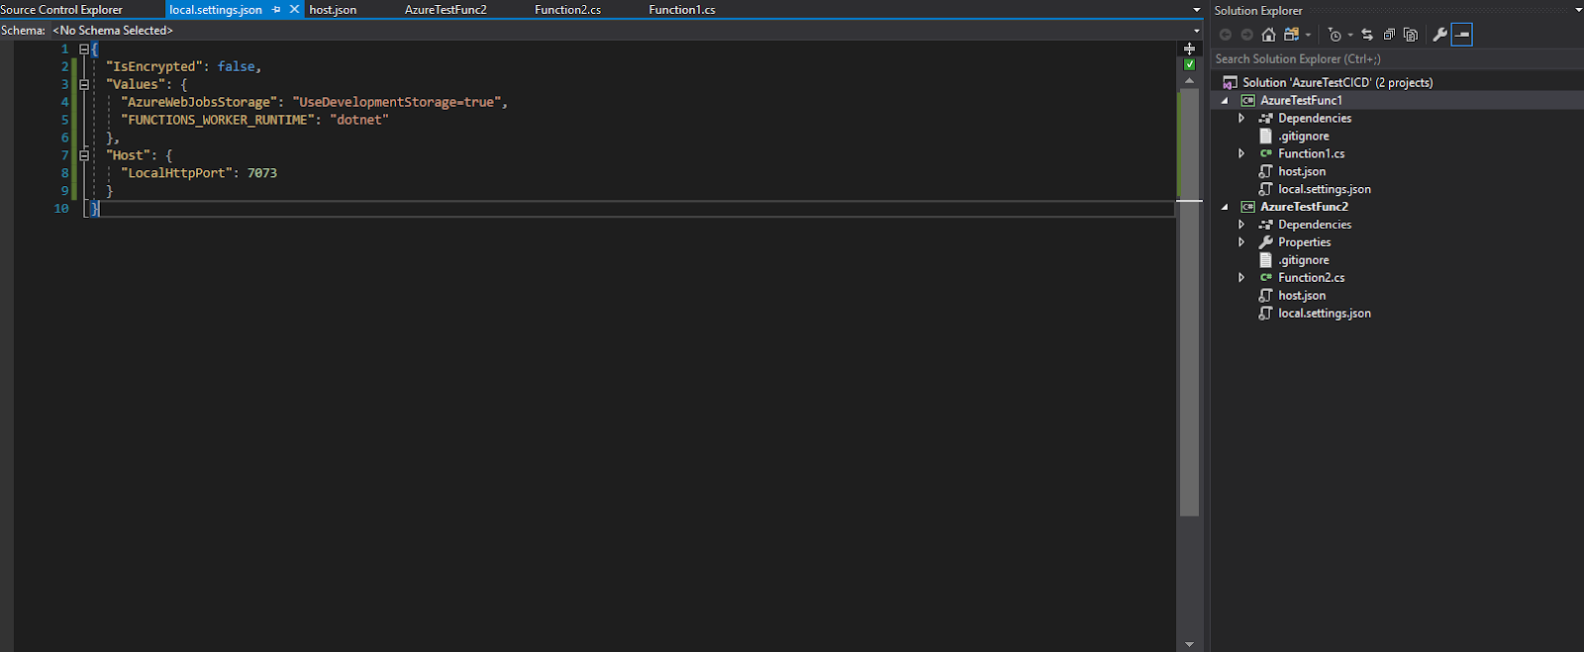This screenshot has height=652, width=1584.
Task: Select .gitignore under AzureTestFunc2
Action: coord(1304,260)
